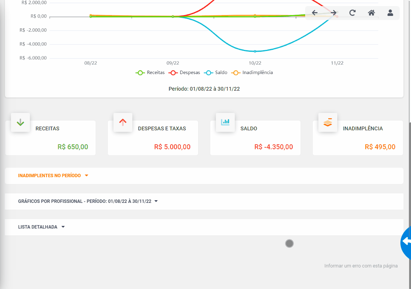Click the red up-arrow Despesas icon
Screen dimensions: 411x289
pyautogui.click(x=123, y=122)
